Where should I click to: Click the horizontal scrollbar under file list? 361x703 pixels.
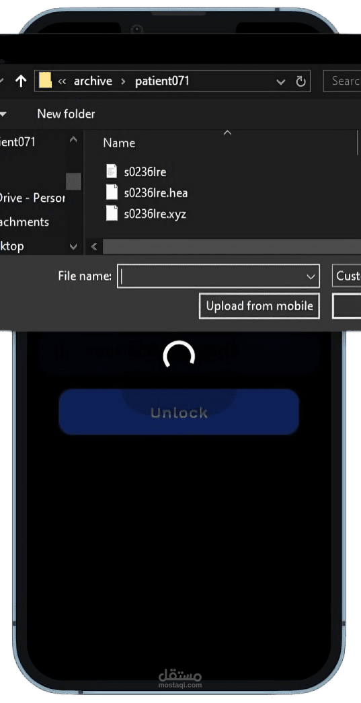point(231,247)
